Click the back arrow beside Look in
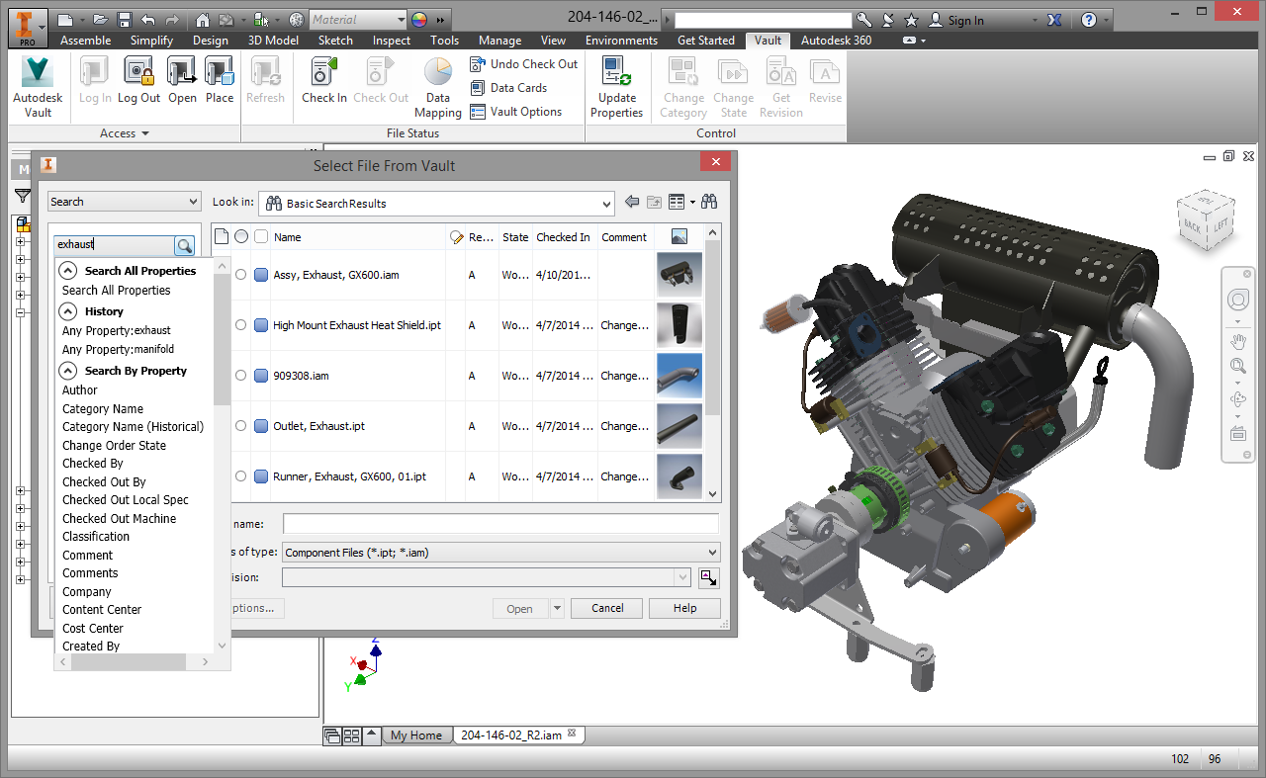 [x=633, y=203]
